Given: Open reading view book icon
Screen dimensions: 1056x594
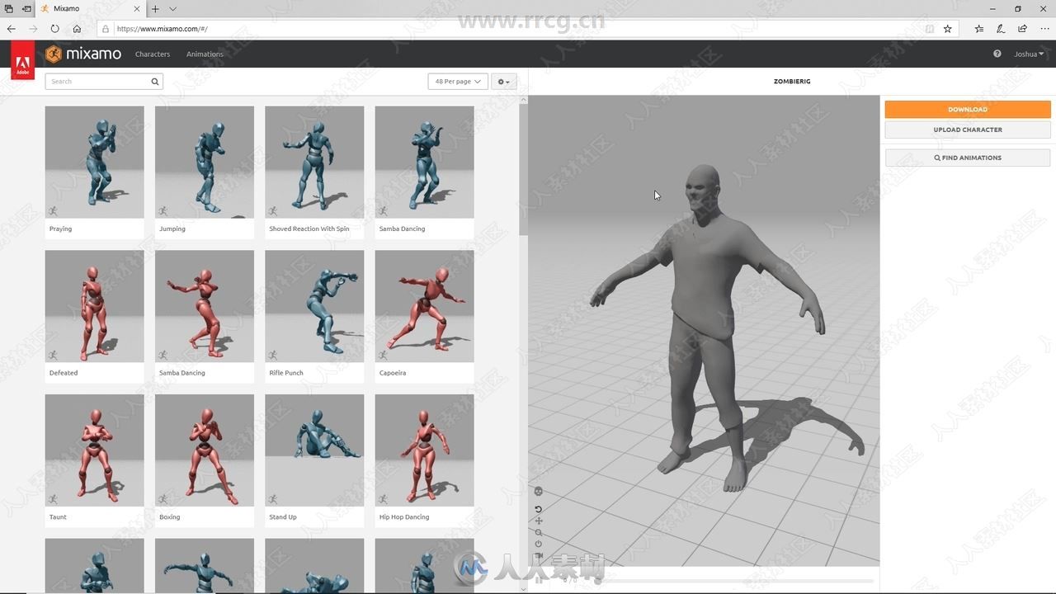Looking at the screenshot, I should point(930,29).
